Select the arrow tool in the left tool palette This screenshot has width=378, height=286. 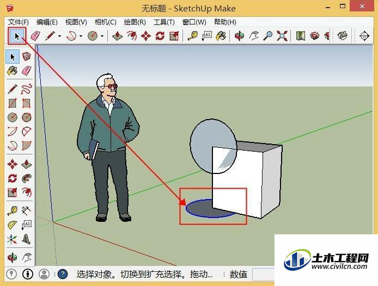pos(13,57)
